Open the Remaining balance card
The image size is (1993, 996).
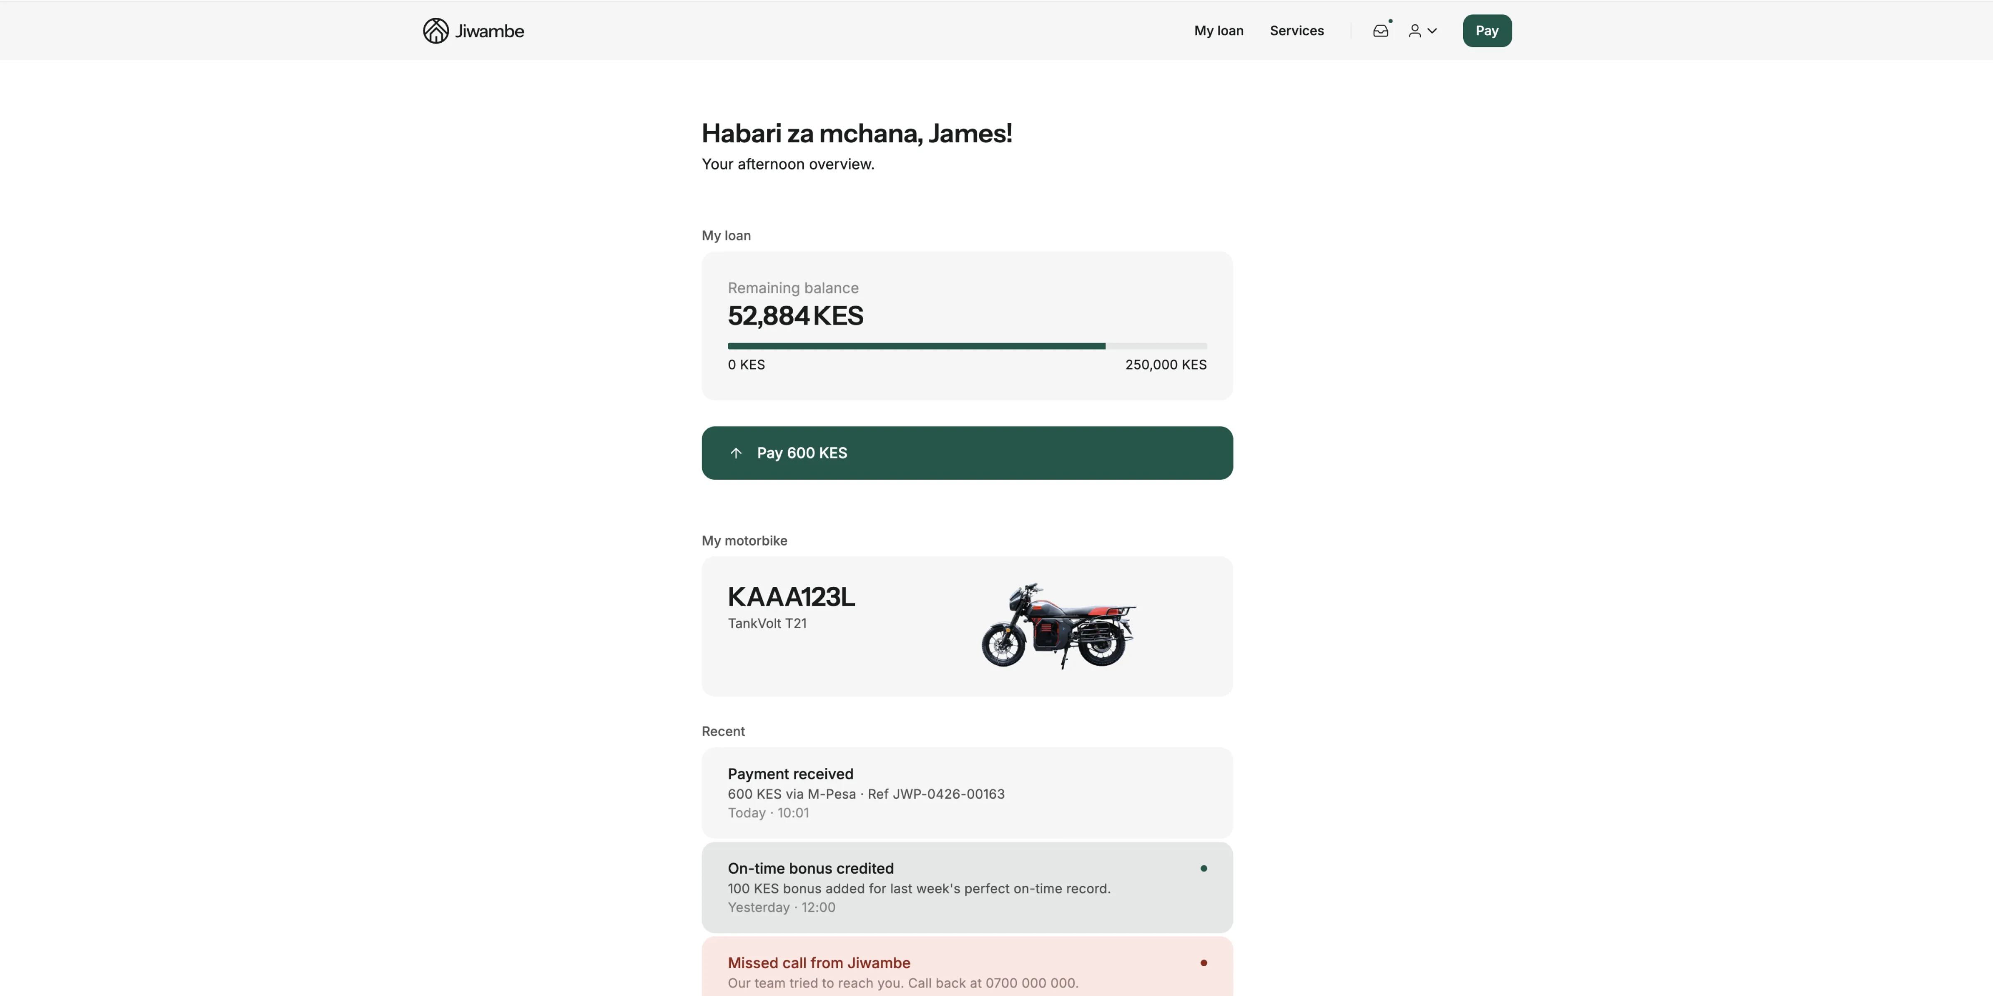click(967, 325)
